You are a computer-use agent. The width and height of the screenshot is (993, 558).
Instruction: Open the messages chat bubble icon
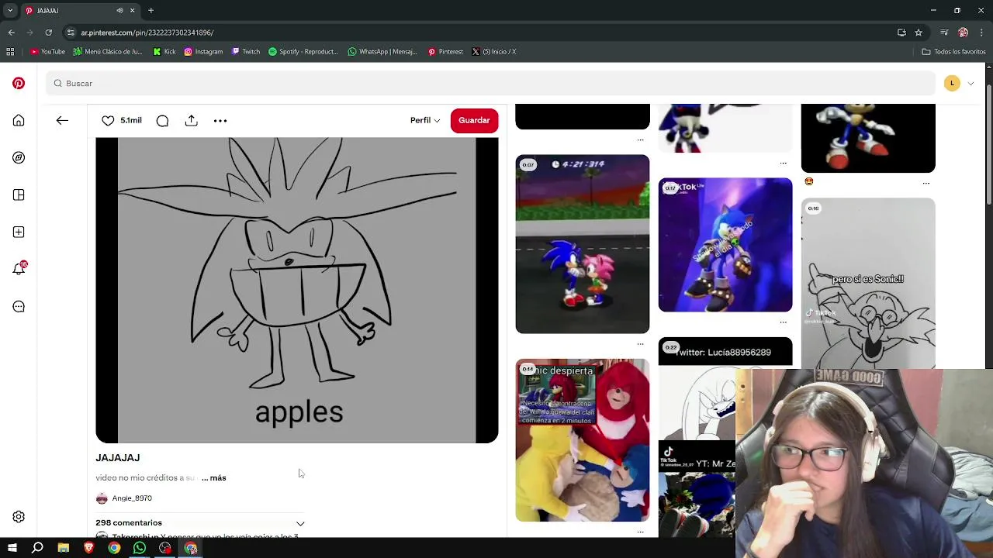(19, 306)
